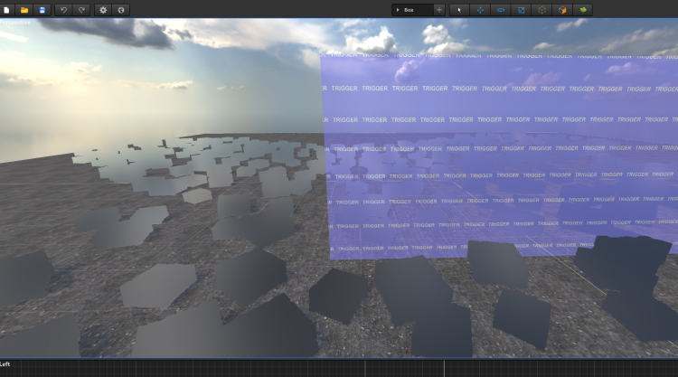Image resolution: width=678 pixels, height=377 pixels.
Task: Undo the last action
Action: tap(63, 9)
